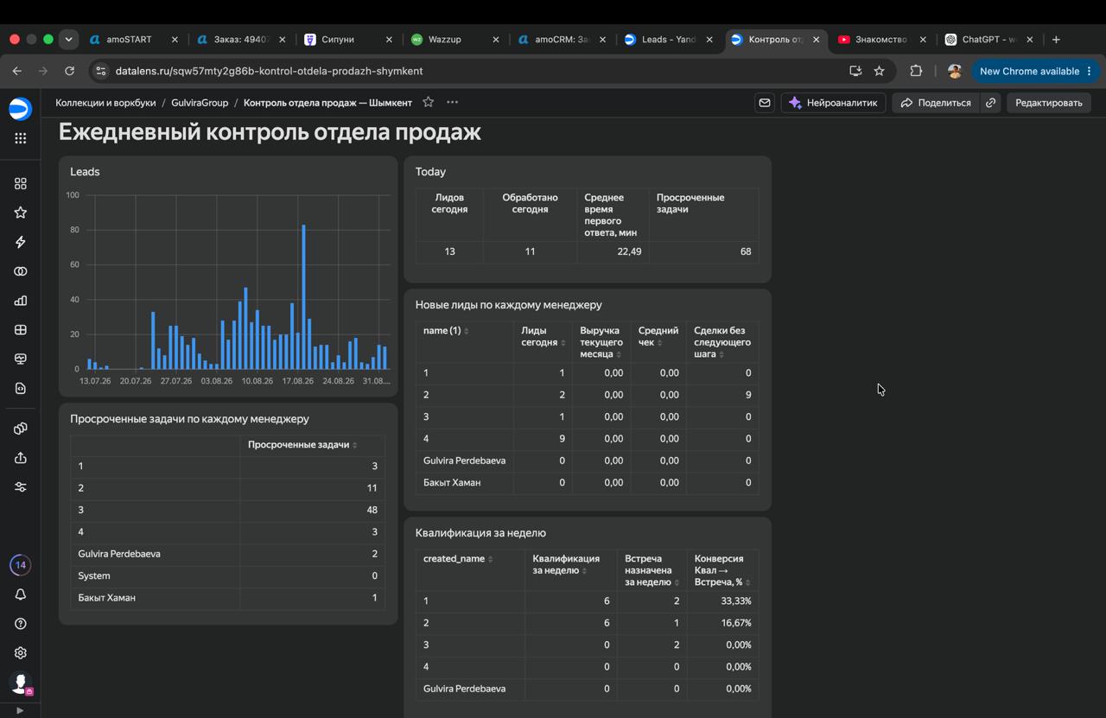1106x718 pixels.
Task: Open help question-mark sidebar icon
Action: 20,624
